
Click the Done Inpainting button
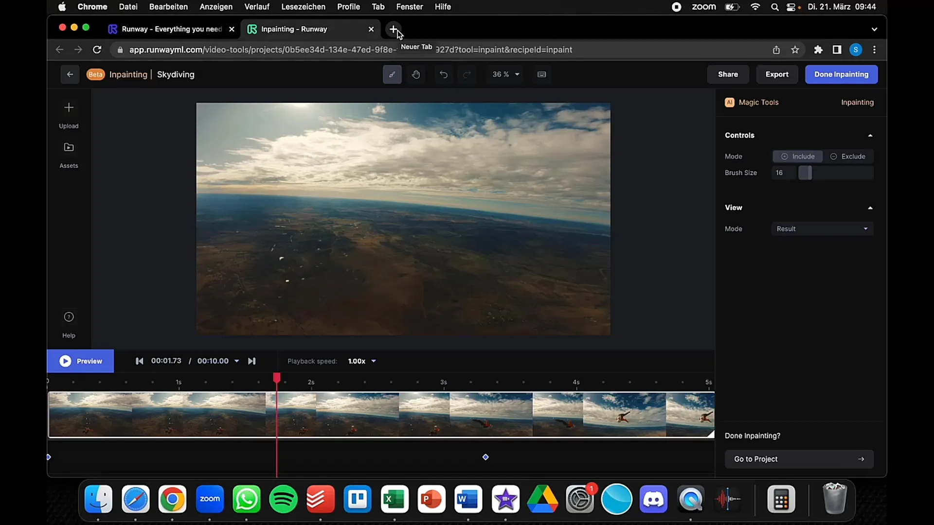[841, 74]
